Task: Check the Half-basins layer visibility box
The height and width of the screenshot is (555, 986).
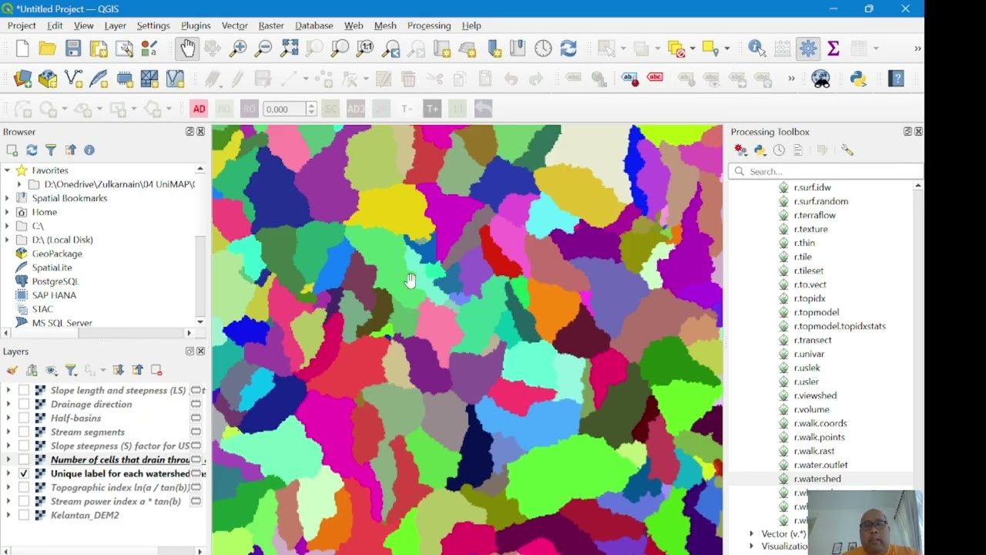Action: (x=24, y=418)
